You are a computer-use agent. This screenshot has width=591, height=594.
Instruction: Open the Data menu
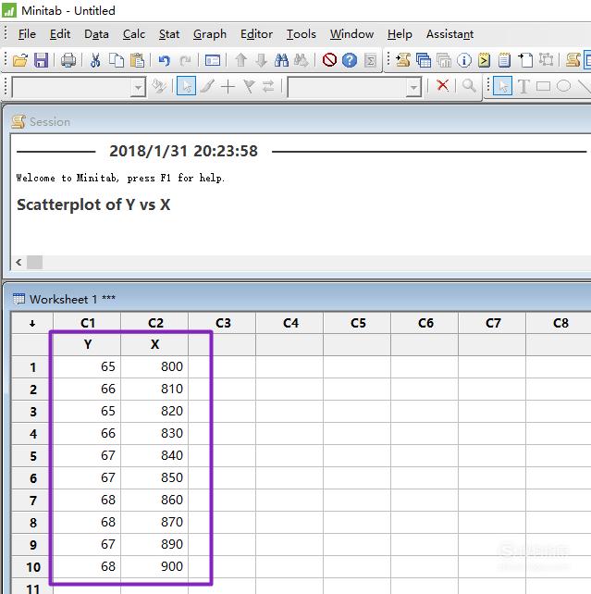point(96,34)
